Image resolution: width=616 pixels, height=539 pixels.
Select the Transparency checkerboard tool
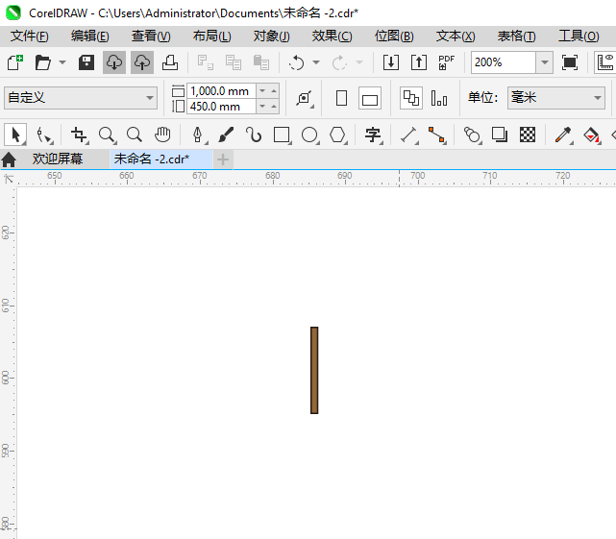click(x=528, y=135)
